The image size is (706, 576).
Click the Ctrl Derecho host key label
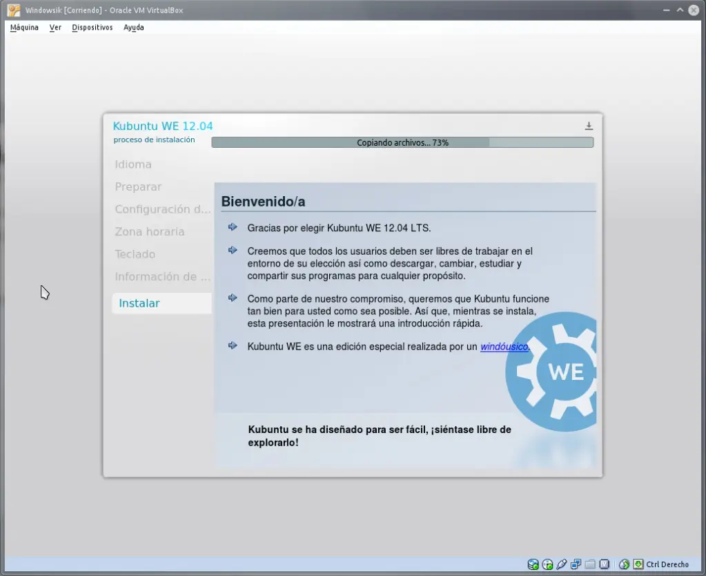tap(667, 564)
